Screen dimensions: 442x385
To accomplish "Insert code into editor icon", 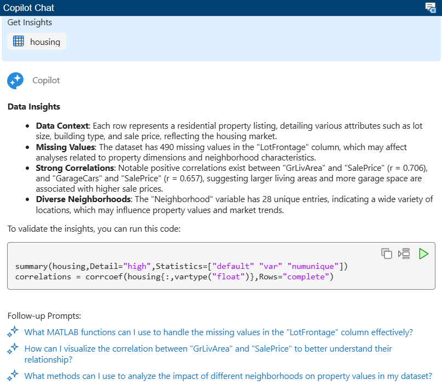I will coord(404,254).
